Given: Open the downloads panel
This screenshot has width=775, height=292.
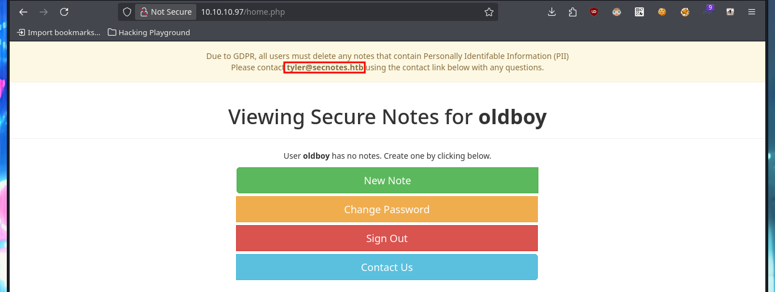Looking at the screenshot, I should click(x=551, y=12).
